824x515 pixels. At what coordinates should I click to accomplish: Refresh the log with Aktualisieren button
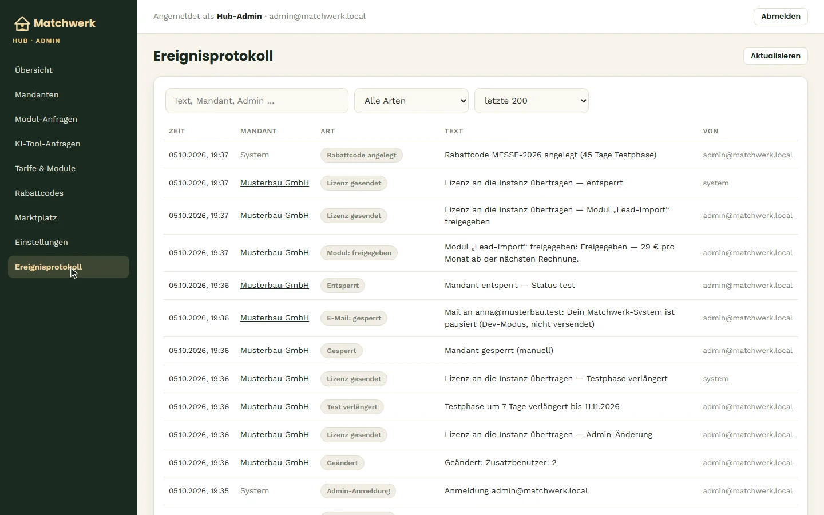tap(775, 56)
